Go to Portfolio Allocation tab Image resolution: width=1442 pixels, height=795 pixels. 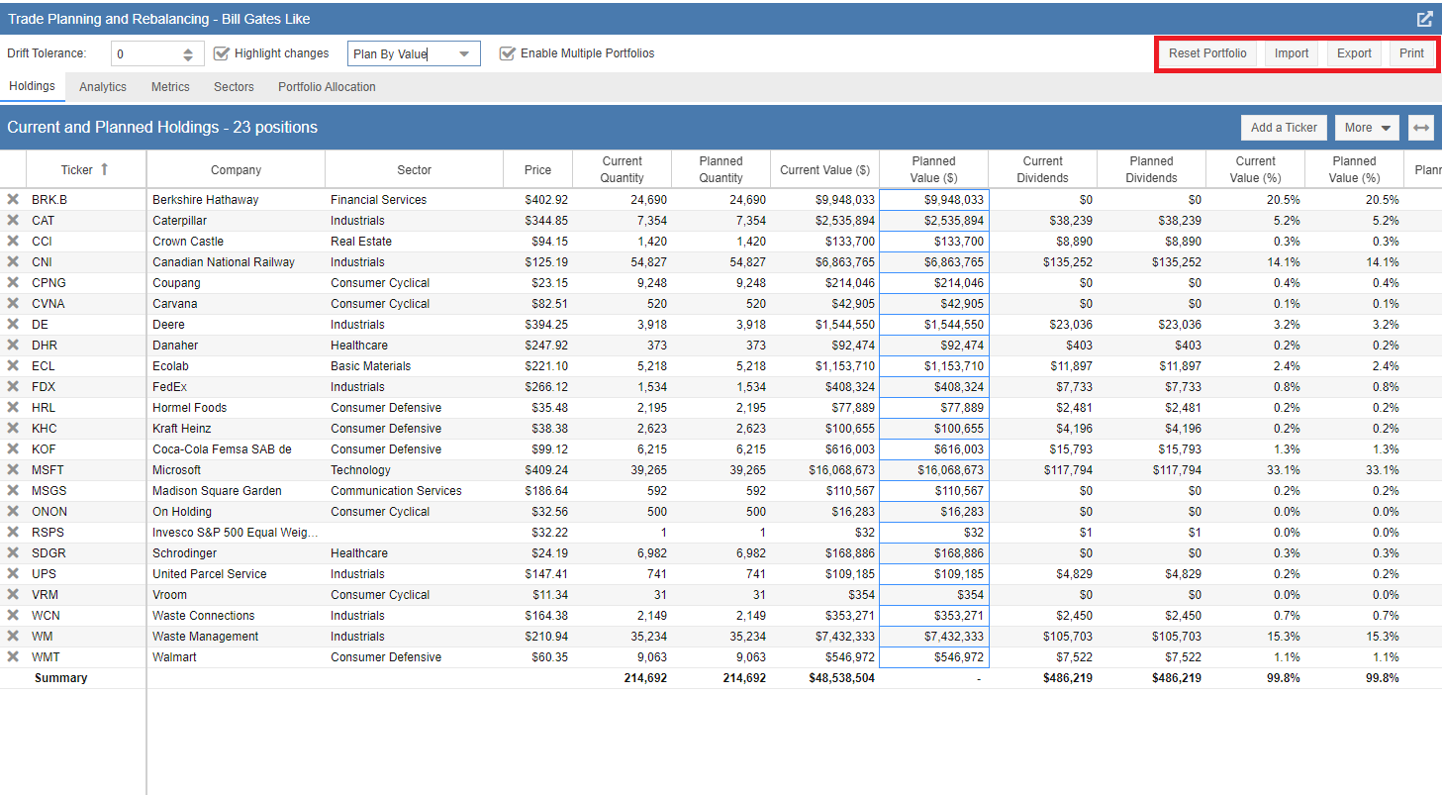point(327,87)
